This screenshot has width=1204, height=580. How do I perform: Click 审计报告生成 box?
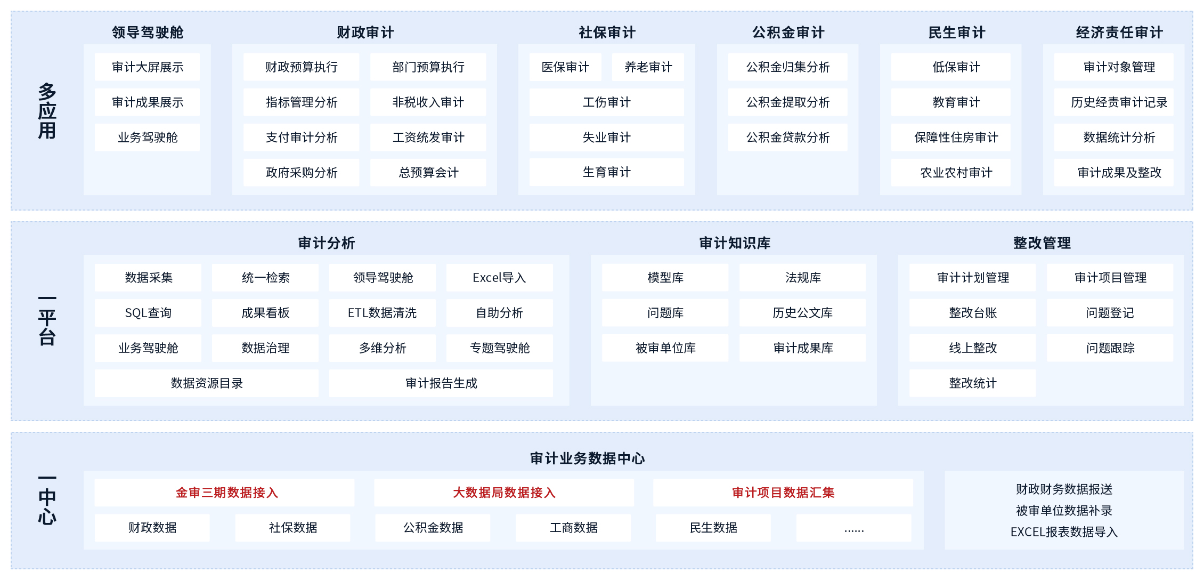(x=441, y=383)
